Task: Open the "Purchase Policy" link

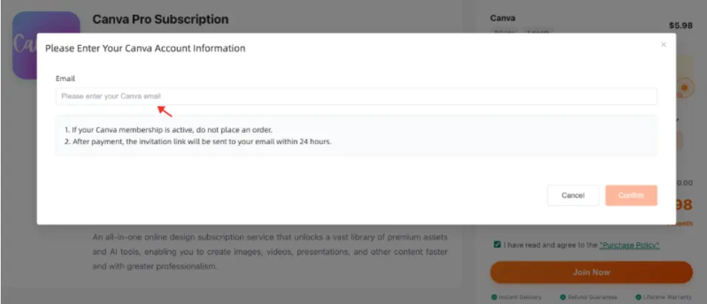Action: tap(630, 245)
